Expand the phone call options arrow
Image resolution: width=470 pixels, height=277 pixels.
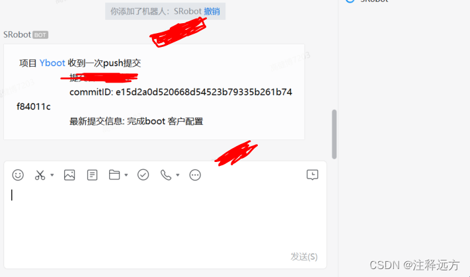point(178,175)
